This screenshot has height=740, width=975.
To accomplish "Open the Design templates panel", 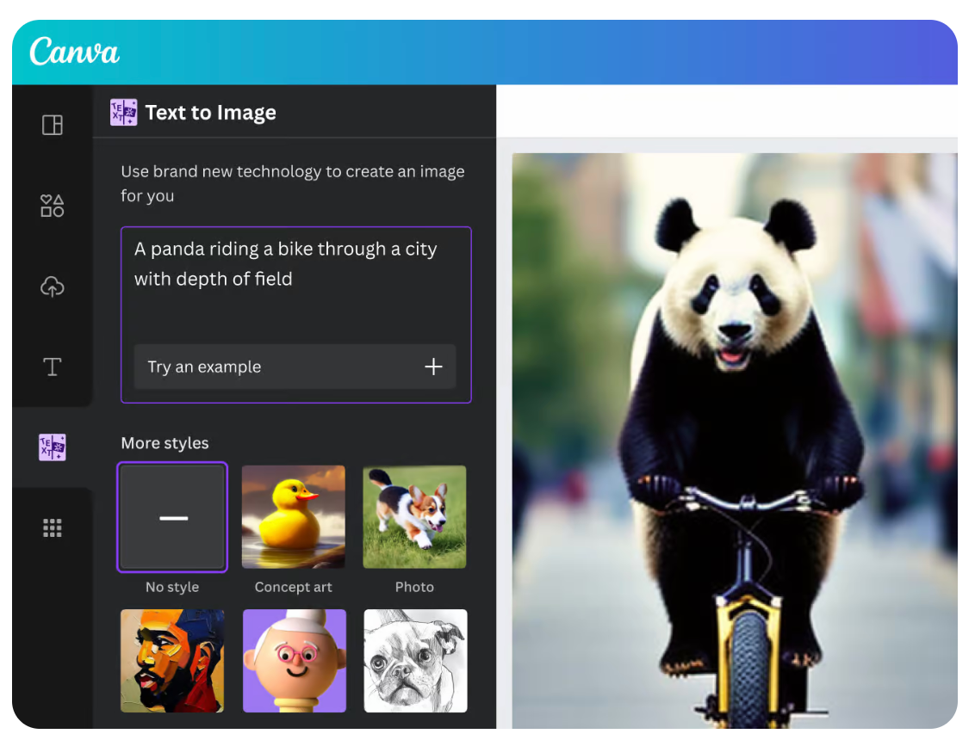I will click(x=52, y=125).
